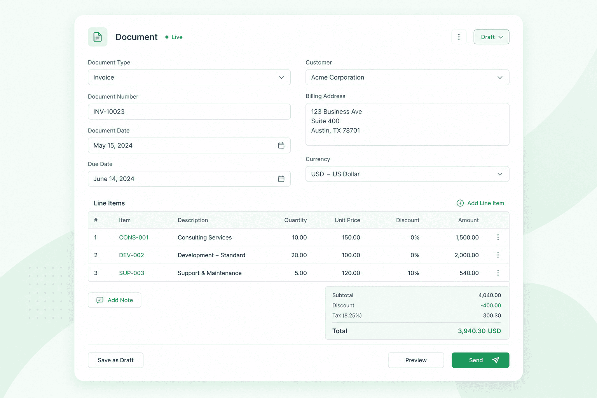Expand the Document Type Invoice dropdown
This screenshot has height=398, width=597.
pyautogui.click(x=189, y=77)
